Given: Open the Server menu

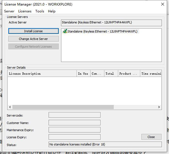Looking at the screenshot, I should tap(9, 11).
